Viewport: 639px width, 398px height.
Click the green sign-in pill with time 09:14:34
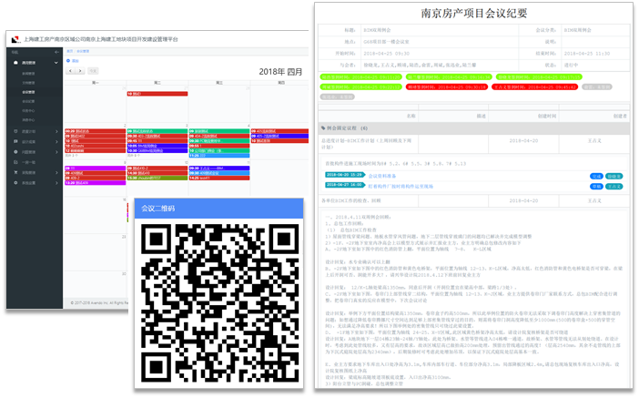click(x=449, y=77)
